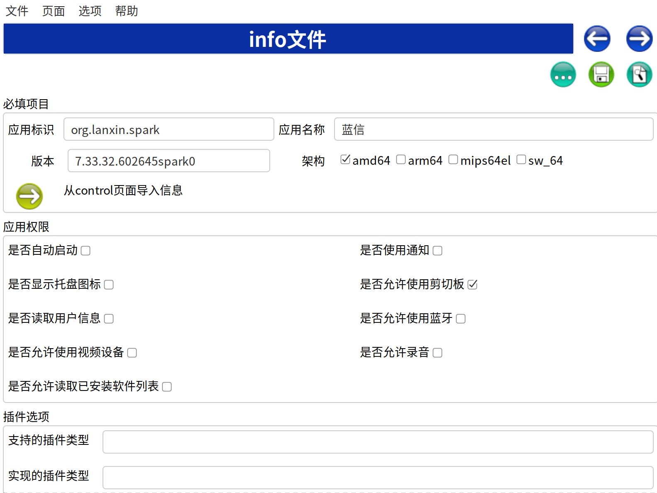This screenshot has width=657, height=493.
Task: Open the 帮助 menu
Action: (127, 11)
